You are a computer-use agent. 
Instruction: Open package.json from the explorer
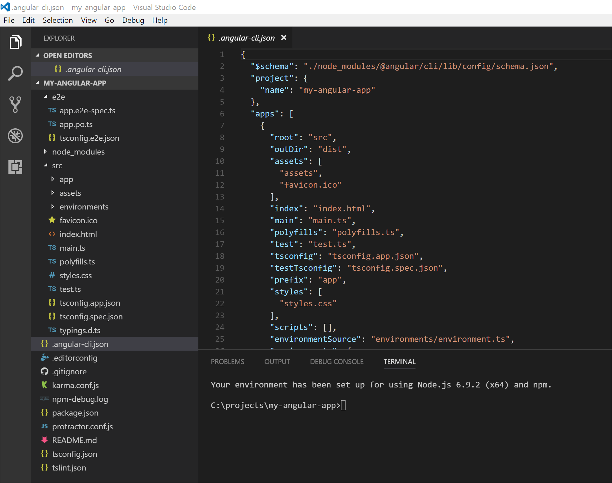click(75, 412)
